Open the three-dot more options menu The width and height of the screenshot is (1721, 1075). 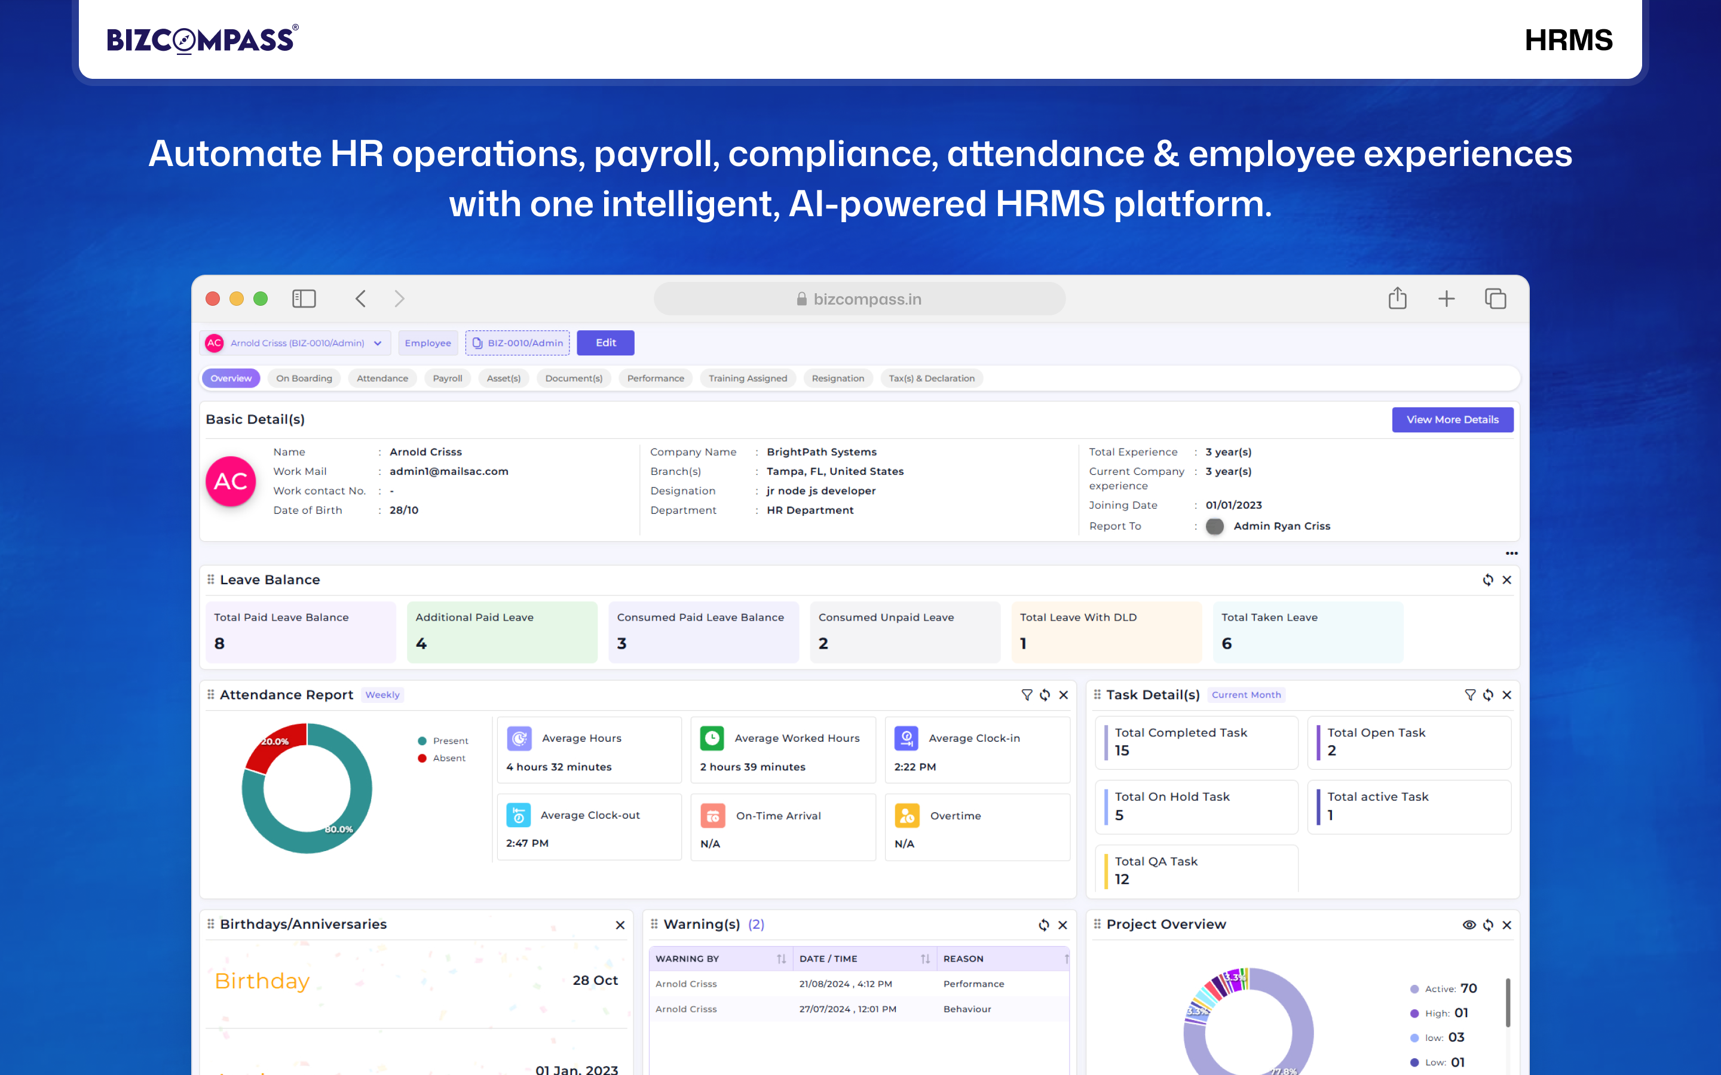(1512, 553)
